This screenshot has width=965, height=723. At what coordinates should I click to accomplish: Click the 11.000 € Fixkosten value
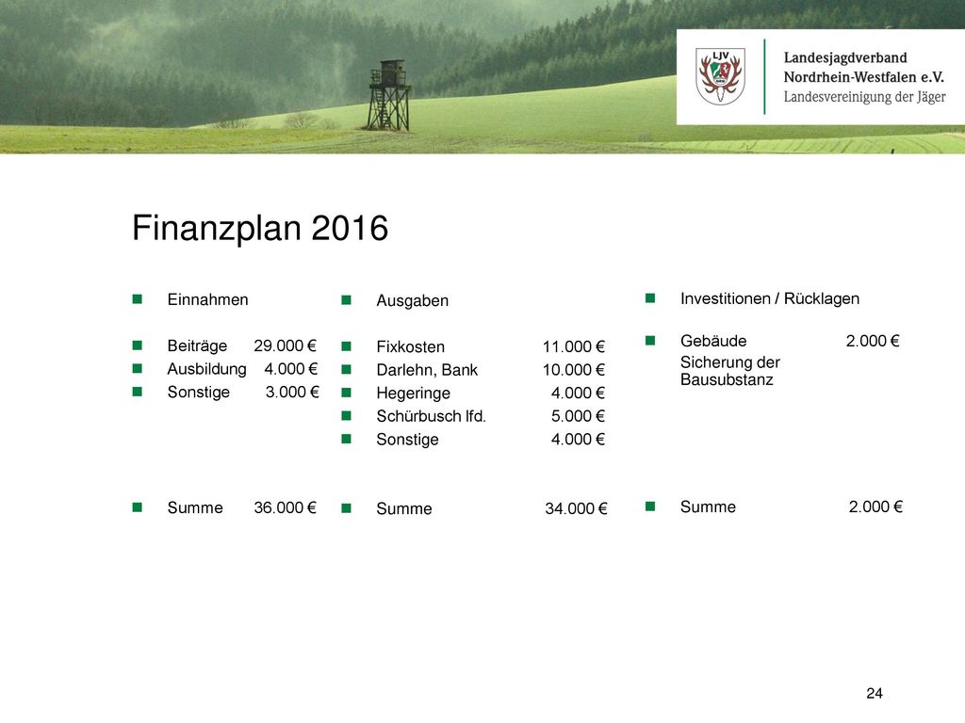point(574,346)
